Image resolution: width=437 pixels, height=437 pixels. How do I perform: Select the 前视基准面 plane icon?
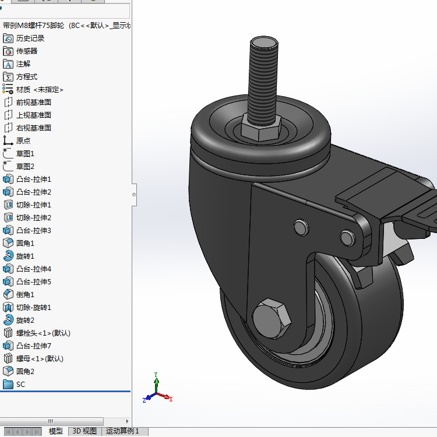[8, 103]
